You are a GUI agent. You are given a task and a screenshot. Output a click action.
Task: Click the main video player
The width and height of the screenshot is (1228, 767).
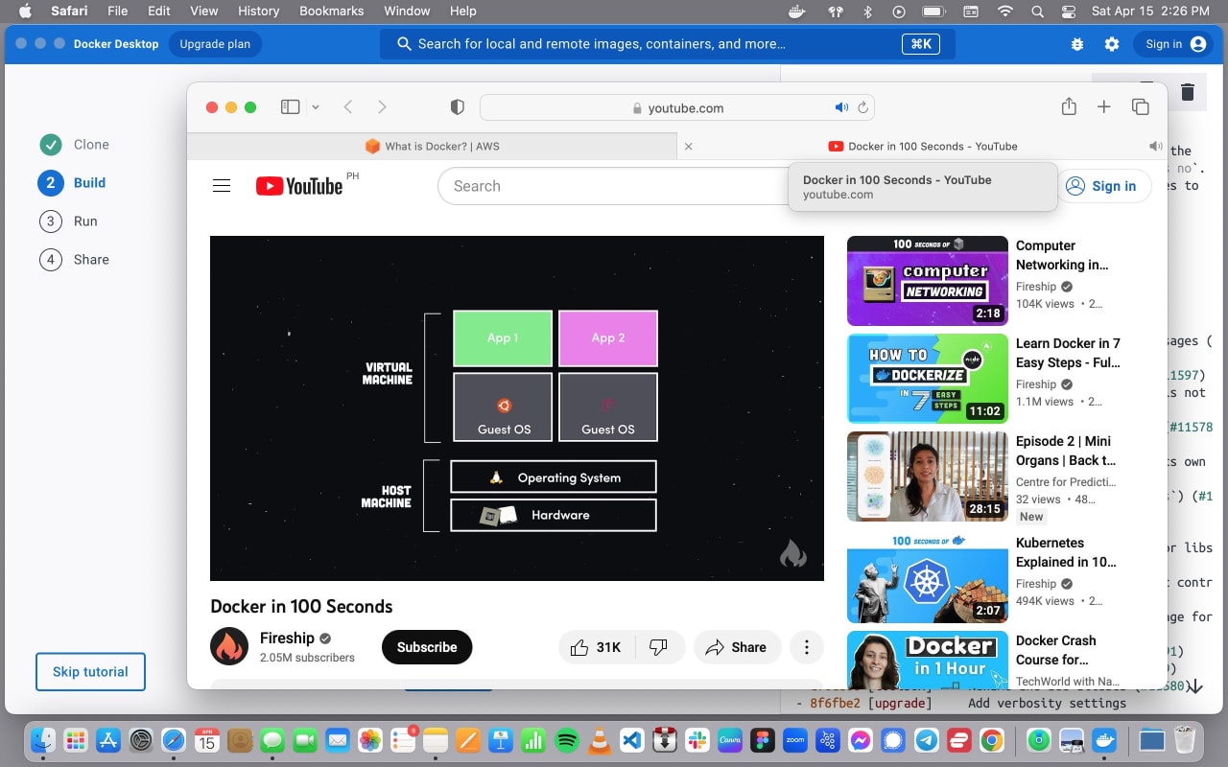pos(517,408)
